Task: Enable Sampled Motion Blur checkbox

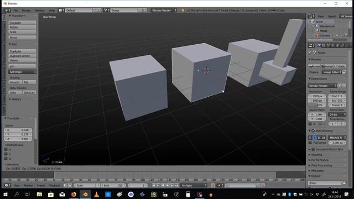Action: (x=314, y=149)
